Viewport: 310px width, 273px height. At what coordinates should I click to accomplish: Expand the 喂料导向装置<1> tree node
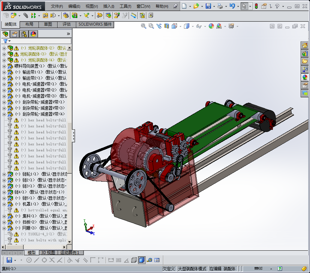tap(4, 66)
